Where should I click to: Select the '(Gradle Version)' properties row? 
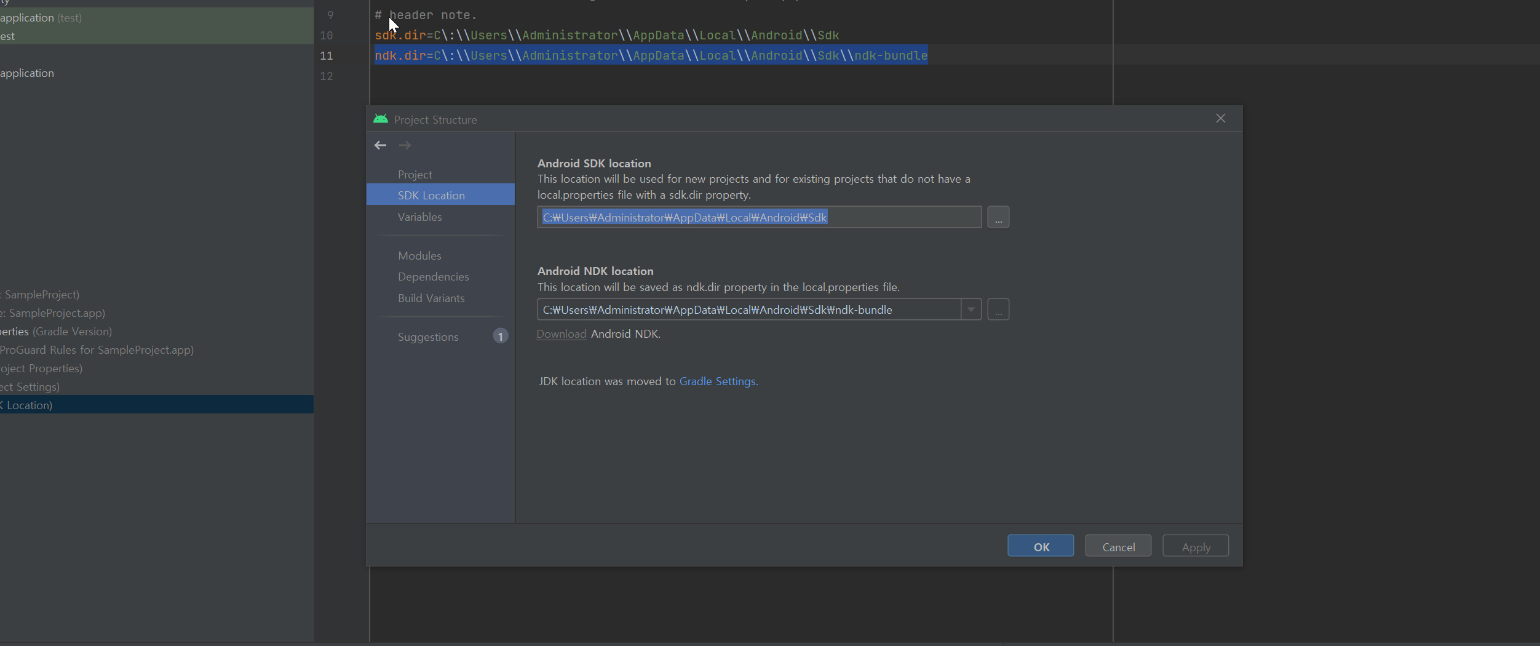pos(157,331)
